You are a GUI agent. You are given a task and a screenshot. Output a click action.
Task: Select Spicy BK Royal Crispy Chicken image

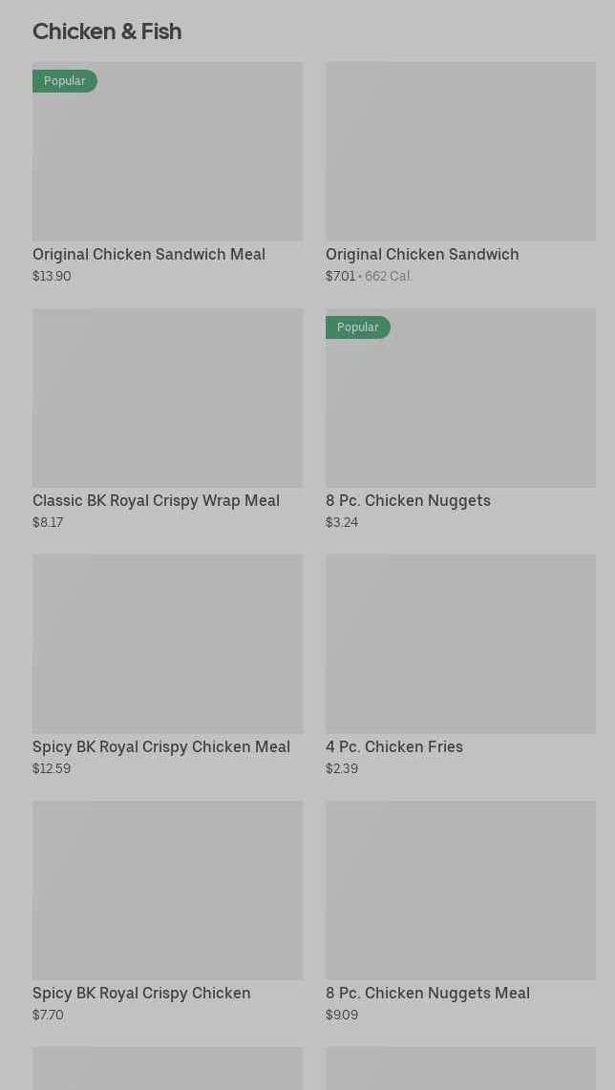click(167, 891)
